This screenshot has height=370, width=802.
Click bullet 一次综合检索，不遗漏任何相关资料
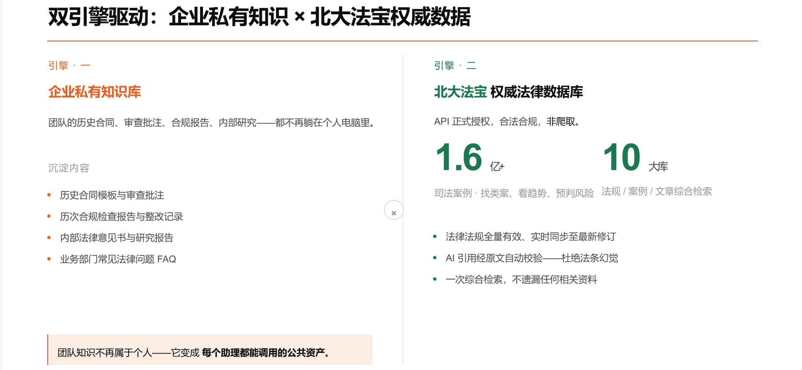pos(521,279)
